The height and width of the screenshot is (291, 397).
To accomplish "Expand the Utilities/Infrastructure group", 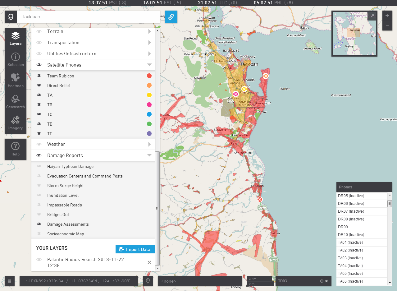I will pyautogui.click(x=149, y=54).
